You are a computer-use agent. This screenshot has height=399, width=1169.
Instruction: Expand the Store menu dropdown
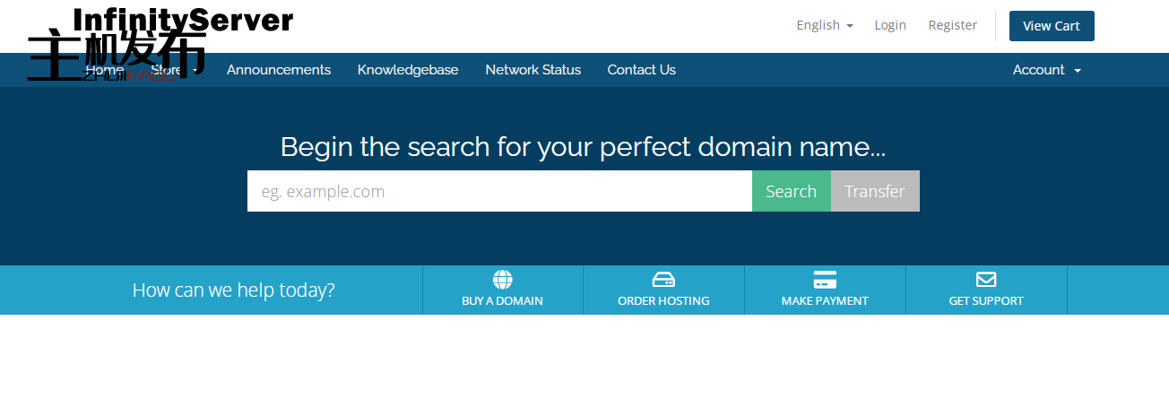coord(174,70)
